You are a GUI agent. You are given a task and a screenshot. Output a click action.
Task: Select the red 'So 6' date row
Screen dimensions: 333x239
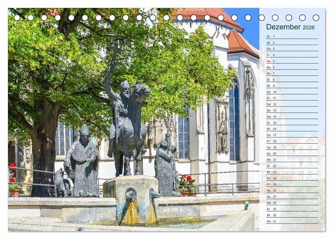[x=292, y=67]
